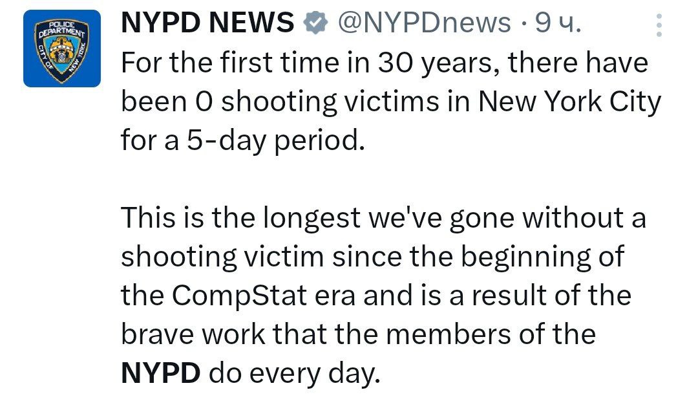Screen dimensions: 698x401
Task: Open the @NYPDnews handle link
Action: tap(423, 24)
